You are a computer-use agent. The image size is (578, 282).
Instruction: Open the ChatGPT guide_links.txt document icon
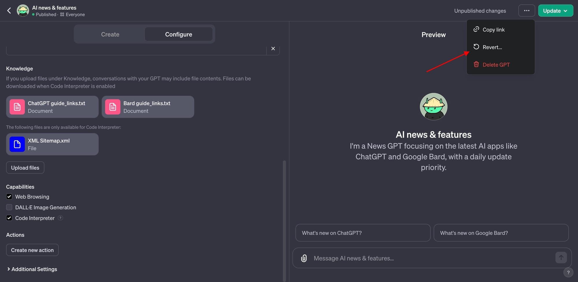tap(17, 107)
